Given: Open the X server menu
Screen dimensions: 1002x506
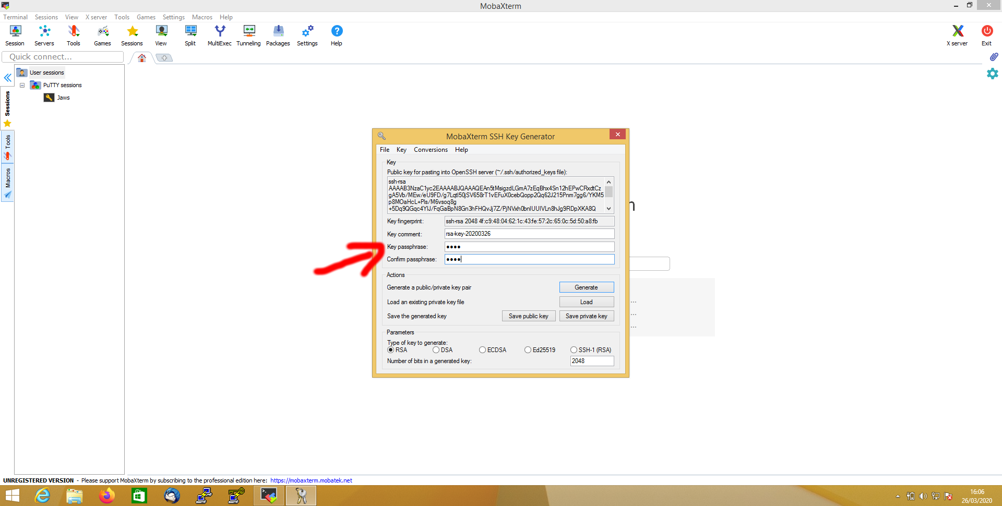Looking at the screenshot, I should tap(96, 17).
